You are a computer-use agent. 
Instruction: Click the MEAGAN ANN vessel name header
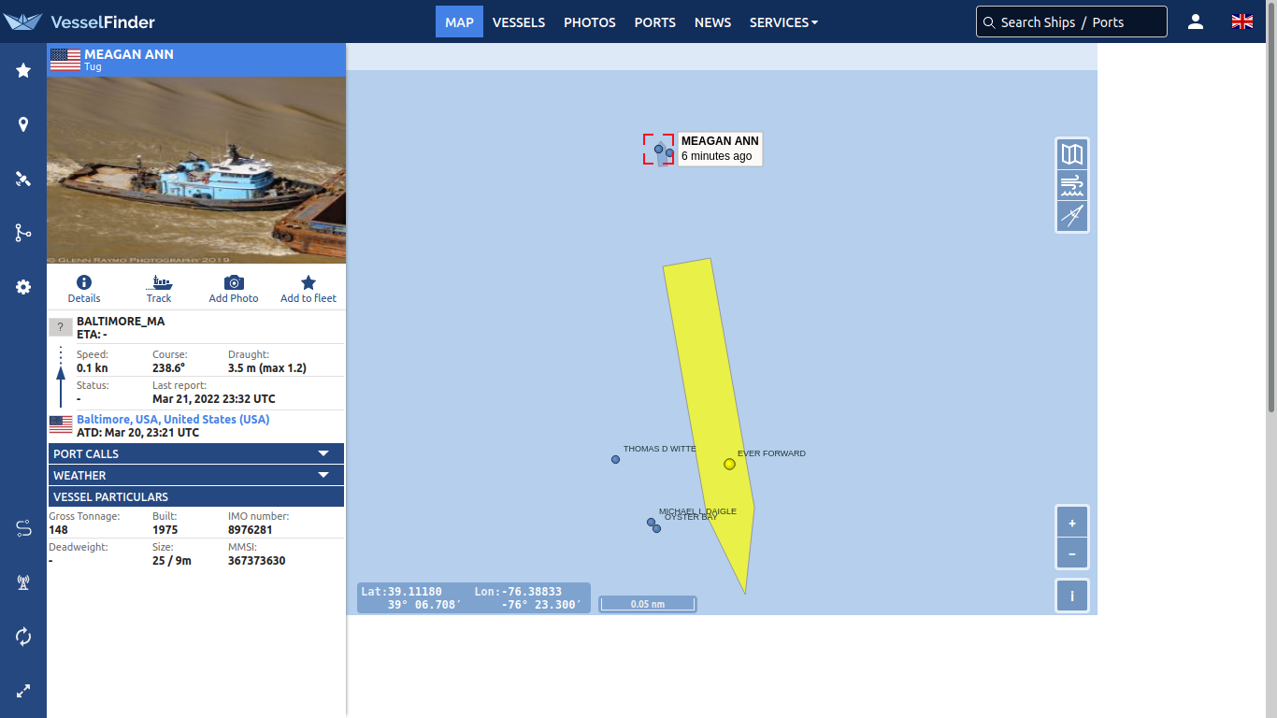click(129, 54)
